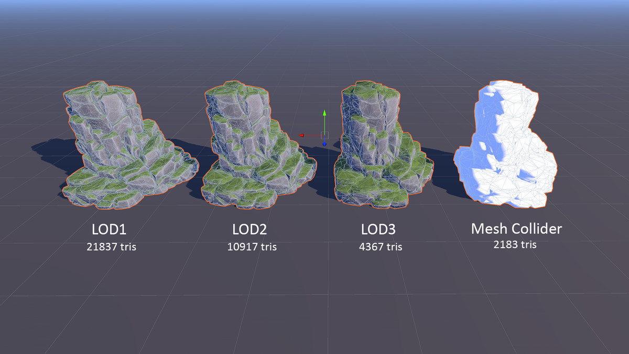Select the LOD2 rock mesh
Image resolution: width=629 pixels, height=354 pixels.
point(252,147)
